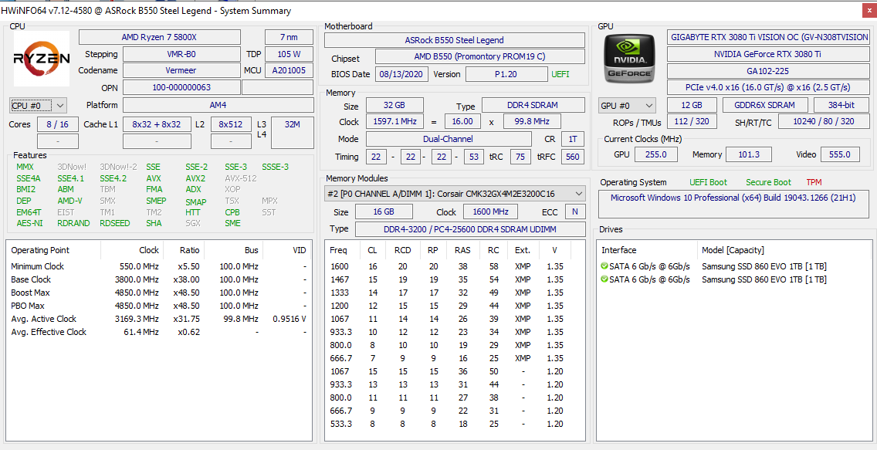Select the Avg. Effective Clock row
Screen dimensions: 877x450
pos(159,332)
